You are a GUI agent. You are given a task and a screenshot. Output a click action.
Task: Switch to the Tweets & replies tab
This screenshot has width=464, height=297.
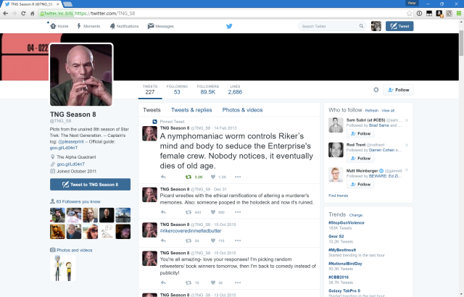tap(191, 110)
